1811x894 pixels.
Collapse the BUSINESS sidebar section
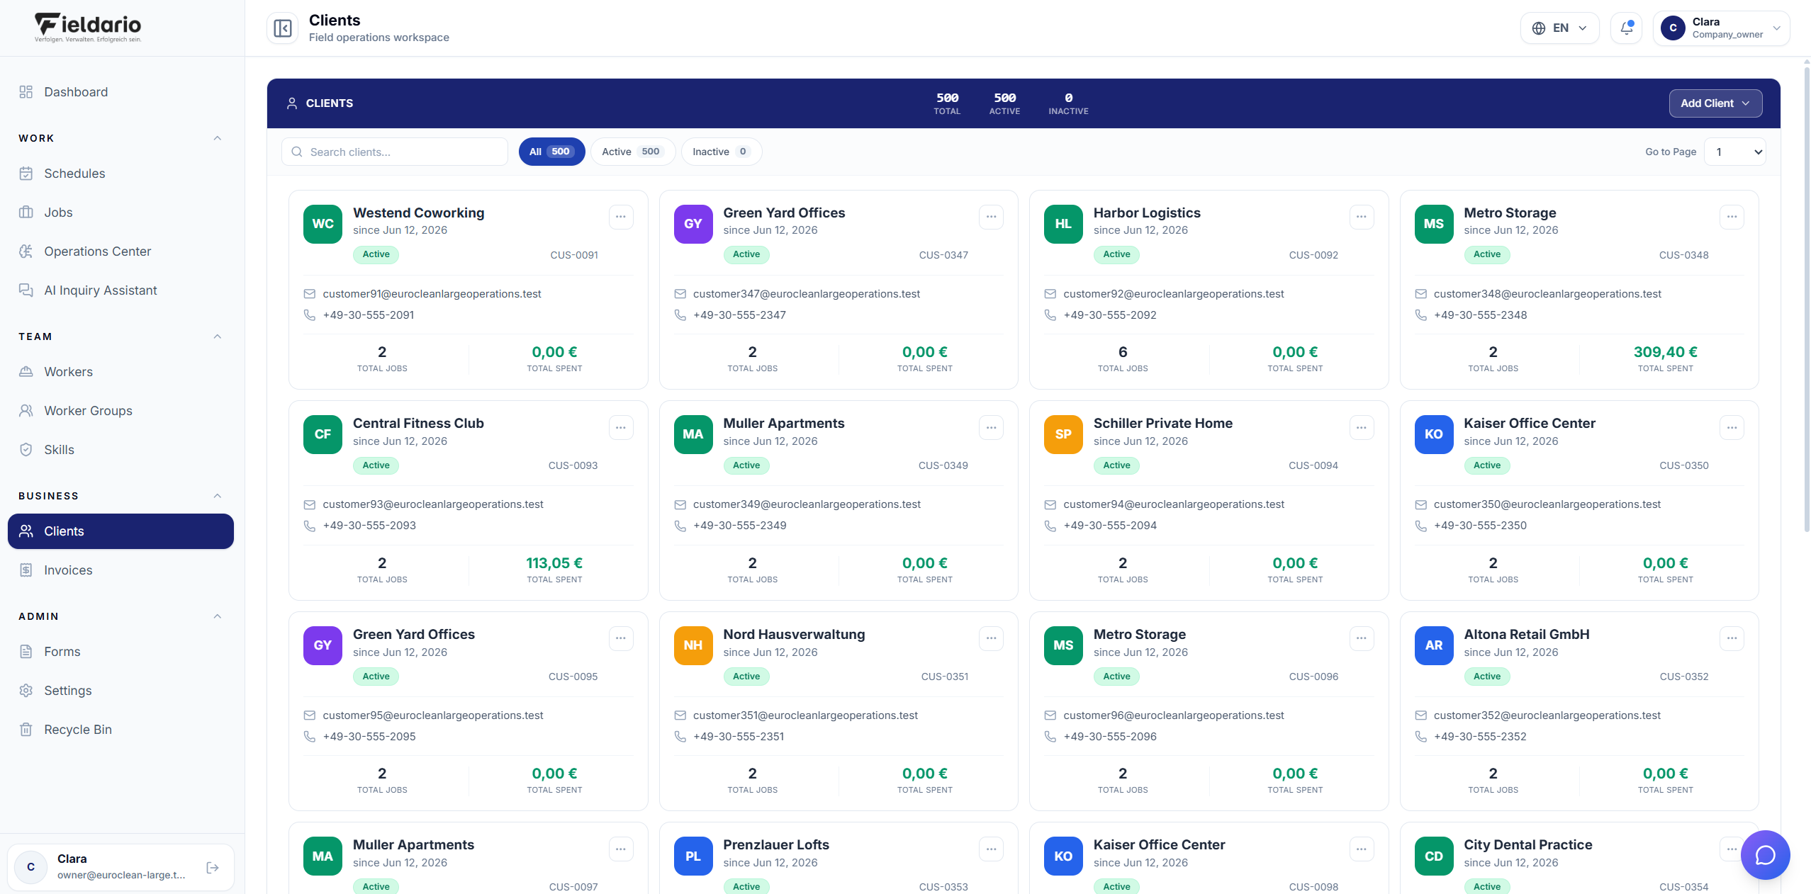tap(218, 496)
